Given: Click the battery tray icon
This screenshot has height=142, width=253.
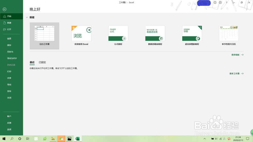Looking at the screenshot, I should (213, 139).
